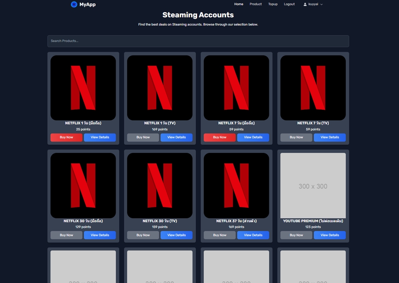Click the kuyyai username label
Image resolution: width=399 pixels, height=283 pixels.
tap(313, 4)
